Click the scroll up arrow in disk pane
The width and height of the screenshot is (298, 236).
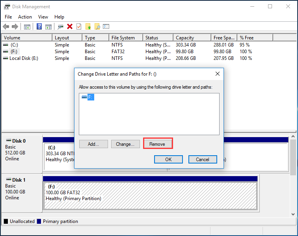pos(293,136)
